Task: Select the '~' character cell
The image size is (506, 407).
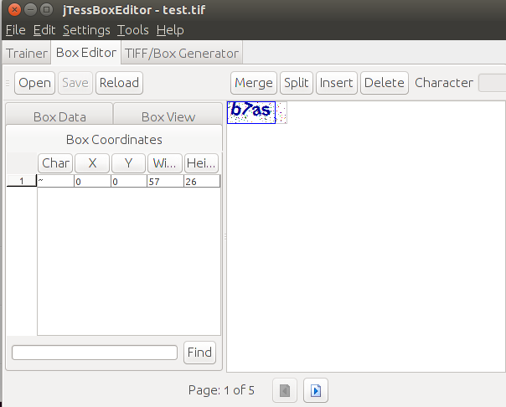Action: (55, 181)
